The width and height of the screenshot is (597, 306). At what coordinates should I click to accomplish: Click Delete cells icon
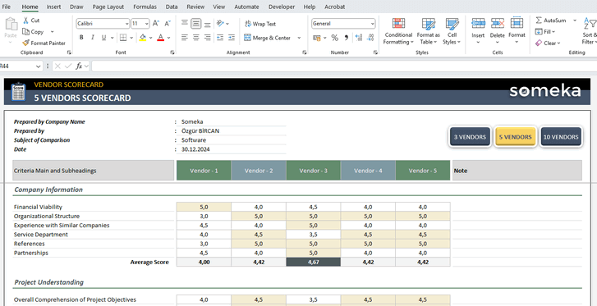498,23
